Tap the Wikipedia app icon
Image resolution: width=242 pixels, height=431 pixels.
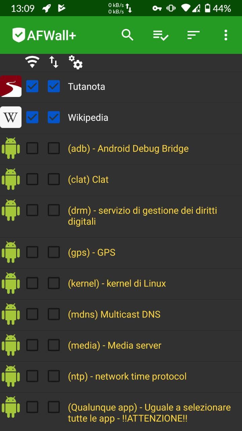point(11,117)
